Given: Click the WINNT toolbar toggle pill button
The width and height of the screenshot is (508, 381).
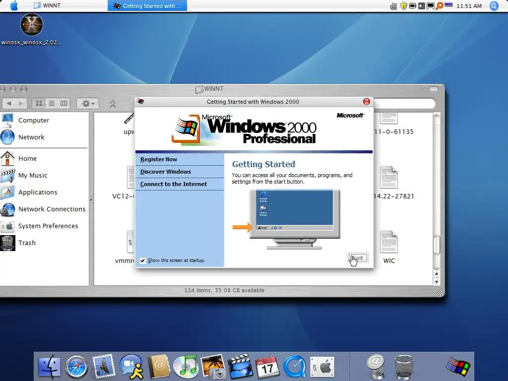Looking at the screenshot, I should [x=433, y=89].
